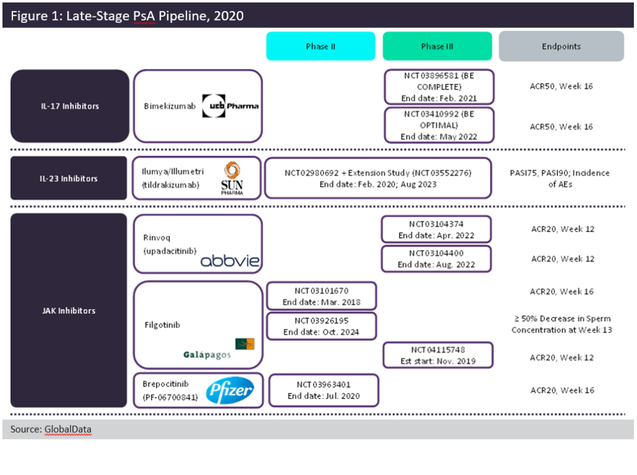Click the JAK Inhibitors category box
The height and width of the screenshot is (475, 637).
tap(69, 310)
